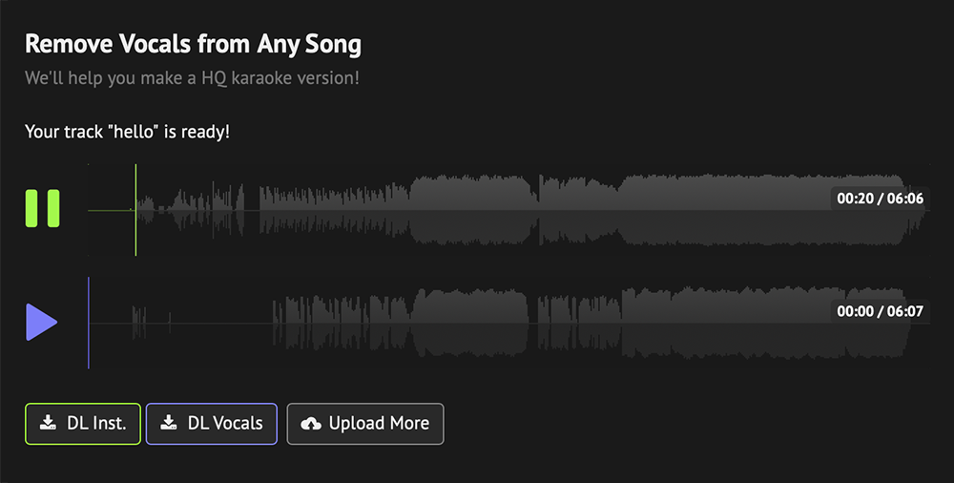Seek to the instrumental waveform's loudest opening section
This screenshot has width=954, height=483.
[x=467, y=209]
